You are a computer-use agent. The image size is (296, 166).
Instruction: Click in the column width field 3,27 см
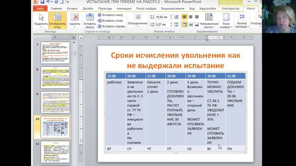(x=162, y=24)
